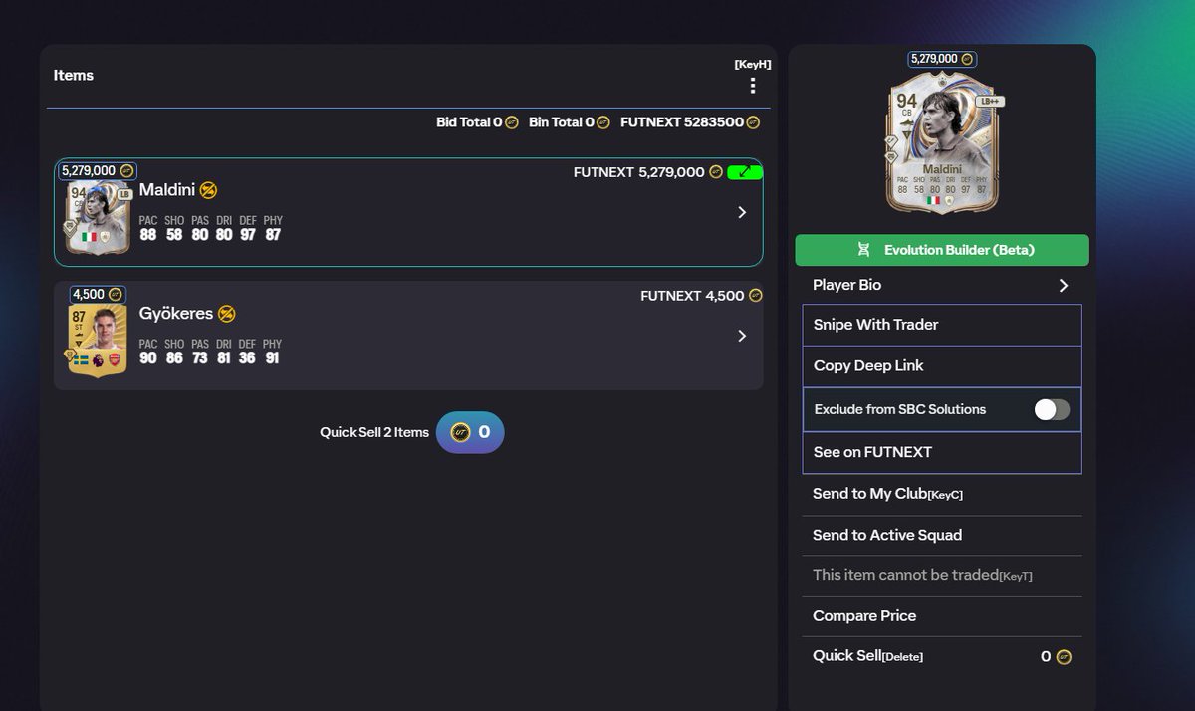Screen dimensions: 1195x711
Task: Click Quick Sell 2 Items coin button
Action: [470, 432]
